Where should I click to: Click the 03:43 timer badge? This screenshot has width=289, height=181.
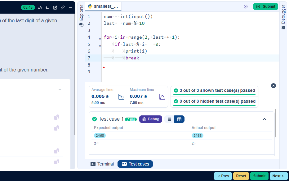click(x=28, y=7)
